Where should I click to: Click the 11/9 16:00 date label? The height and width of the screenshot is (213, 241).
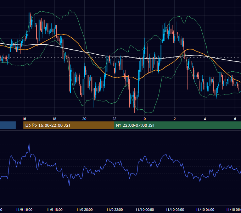click(24, 209)
